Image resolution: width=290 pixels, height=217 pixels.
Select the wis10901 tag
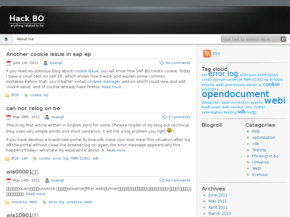(x=210, y=89)
